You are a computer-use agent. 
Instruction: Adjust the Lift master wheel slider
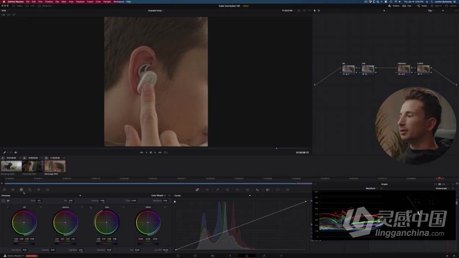tap(24, 243)
